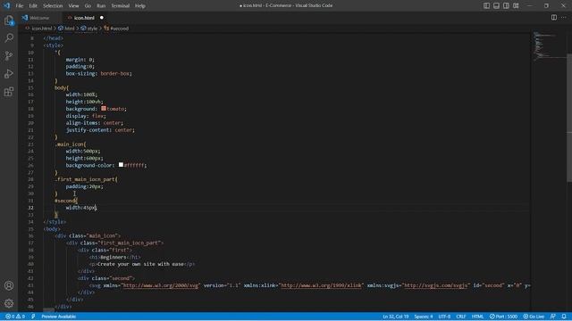Follow the www.w3.org/1999/xlink link

(322, 285)
